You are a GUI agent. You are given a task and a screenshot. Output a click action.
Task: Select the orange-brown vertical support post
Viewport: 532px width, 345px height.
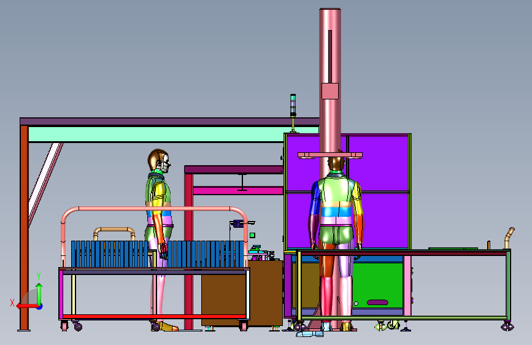[x=24, y=228]
